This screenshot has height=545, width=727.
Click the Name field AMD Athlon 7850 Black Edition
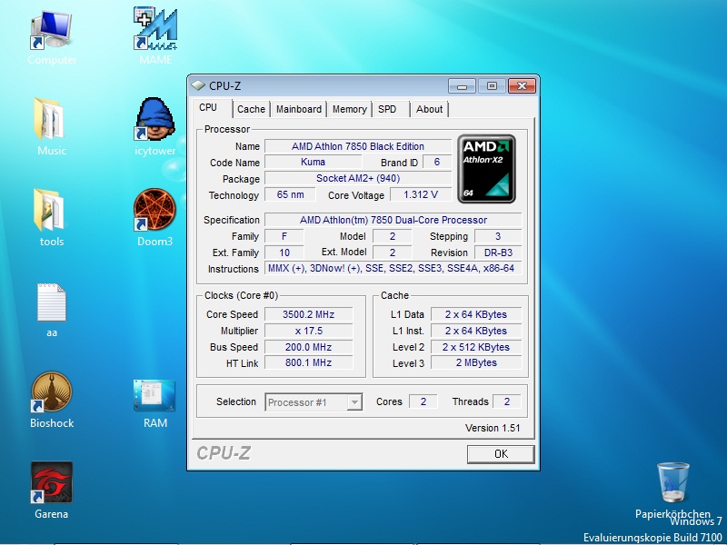(358, 146)
